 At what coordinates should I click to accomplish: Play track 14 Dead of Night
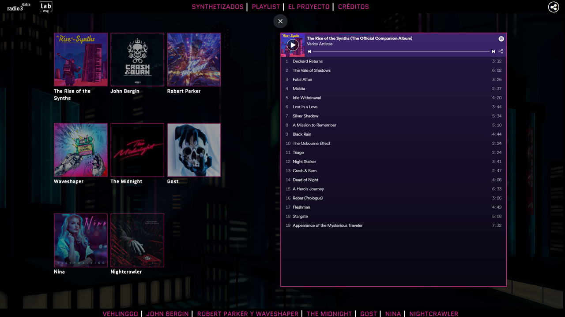tap(394, 180)
